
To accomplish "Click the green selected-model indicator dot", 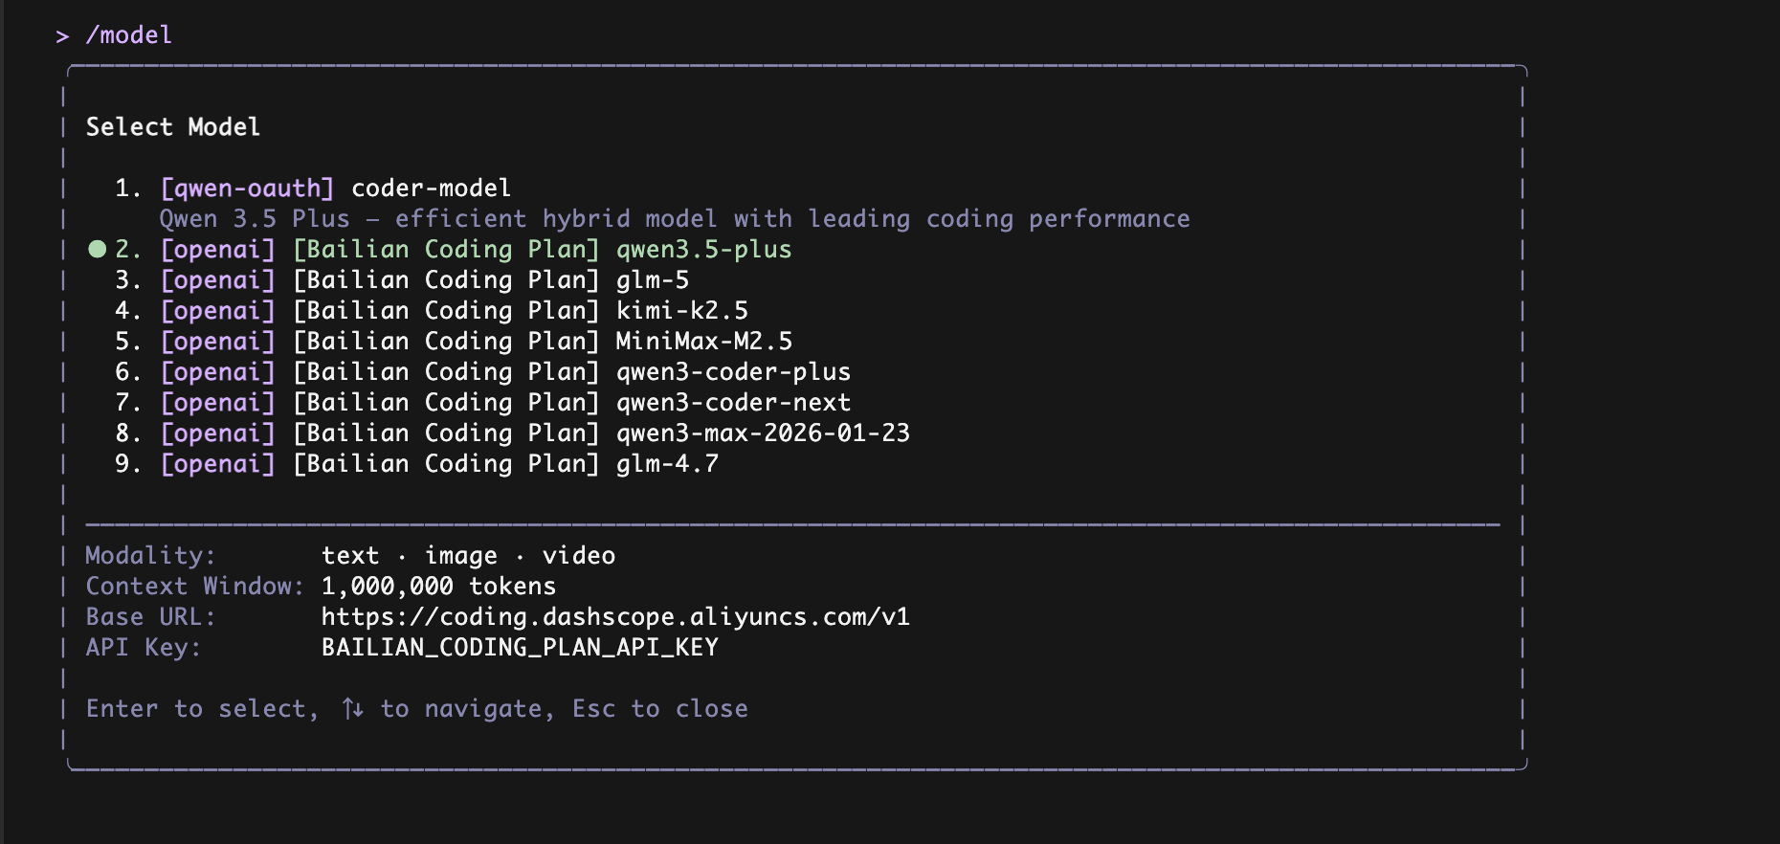I will (x=97, y=250).
